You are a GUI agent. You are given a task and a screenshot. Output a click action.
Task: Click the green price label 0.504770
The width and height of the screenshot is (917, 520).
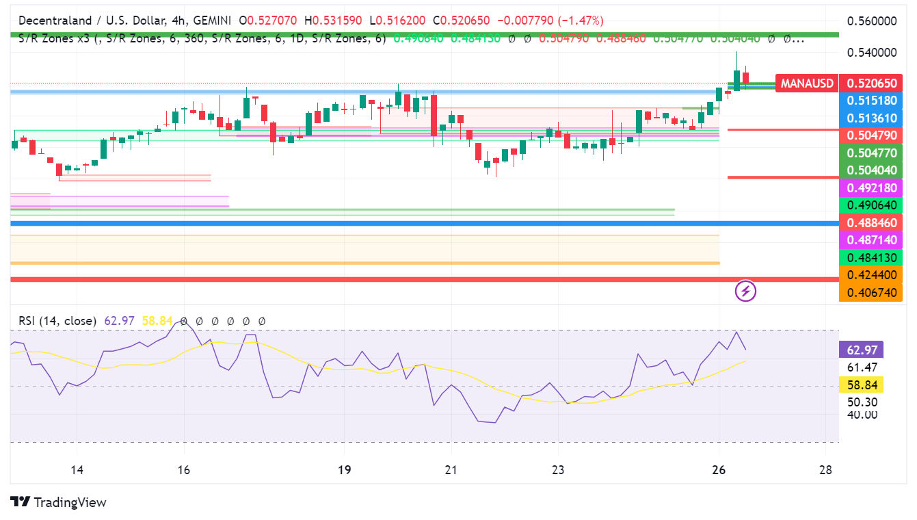click(x=872, y=153)
